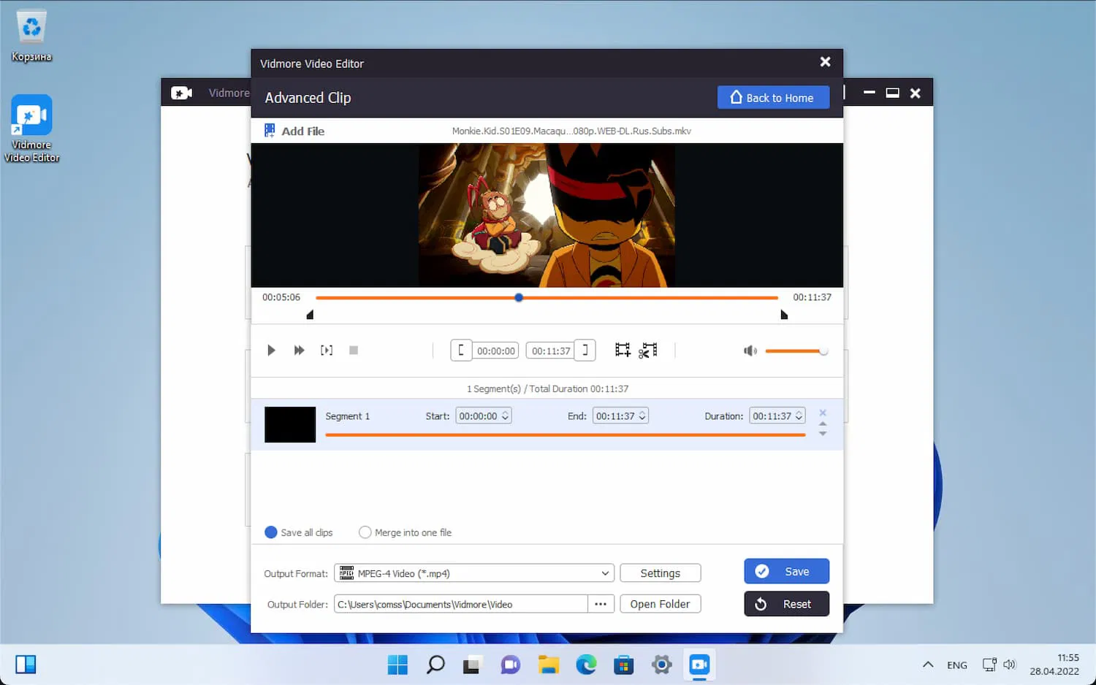Click the Vidmore camera logo in background window
1096x685 pixels.
pyautogui.click(x=181, y=93)
